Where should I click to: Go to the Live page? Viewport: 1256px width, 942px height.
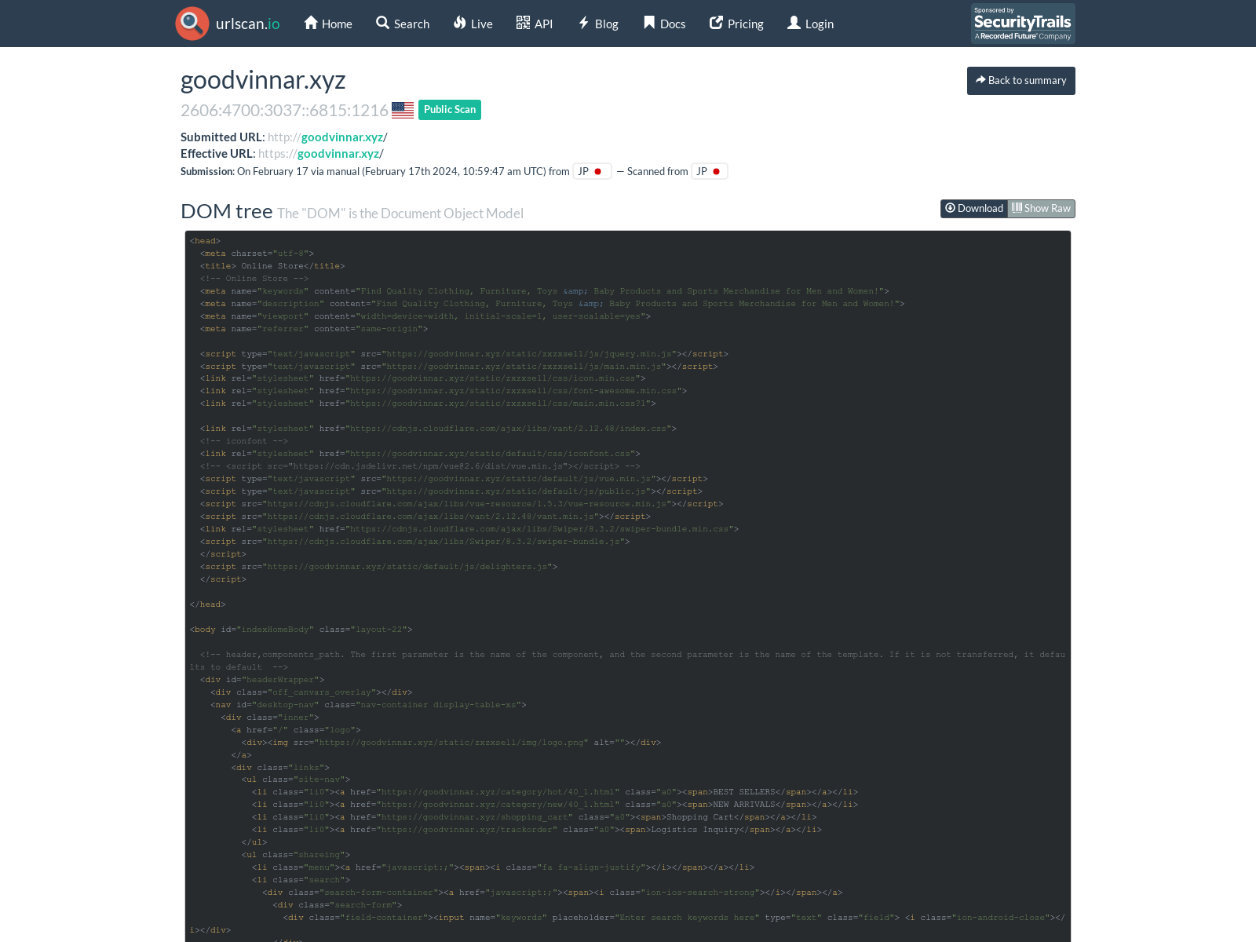(473, 24)
